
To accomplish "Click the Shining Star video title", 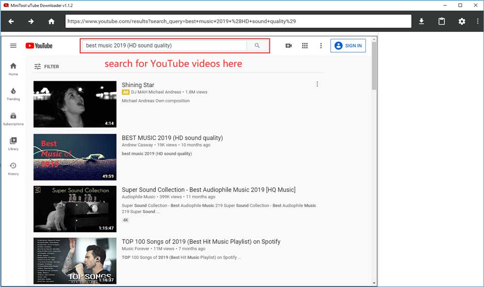I will click(137, 85).
